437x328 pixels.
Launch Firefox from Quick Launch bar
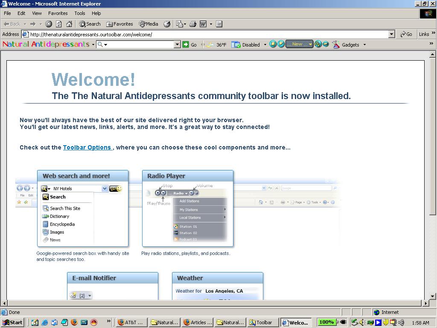[74, 322]
